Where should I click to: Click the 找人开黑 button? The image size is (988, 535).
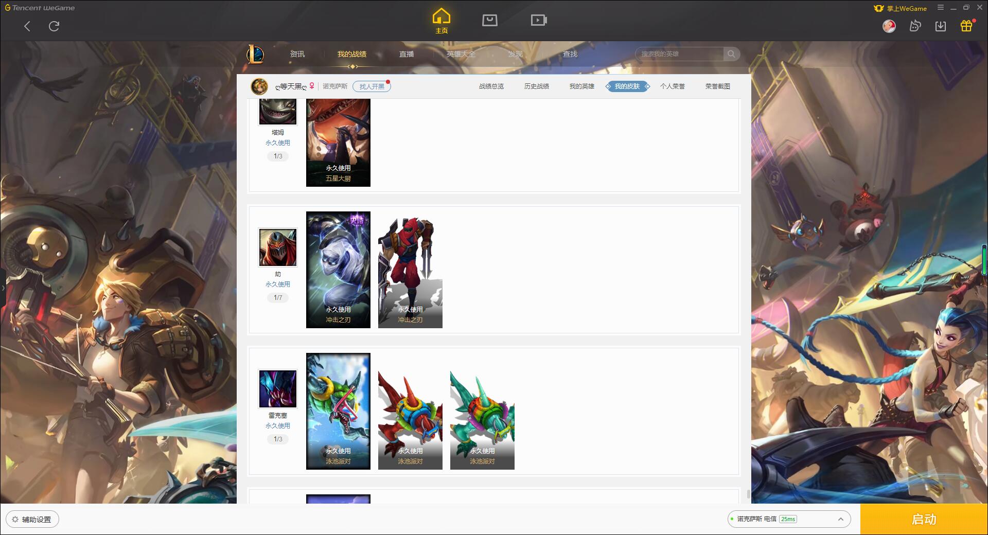(372, 86)
